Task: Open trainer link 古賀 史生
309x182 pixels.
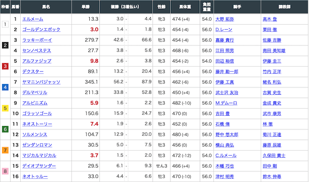Action: click(x=272, y=93)
